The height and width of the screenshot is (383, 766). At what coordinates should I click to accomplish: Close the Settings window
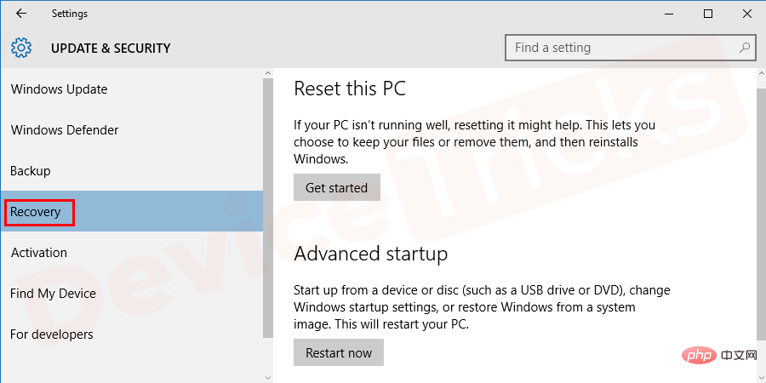747,14
